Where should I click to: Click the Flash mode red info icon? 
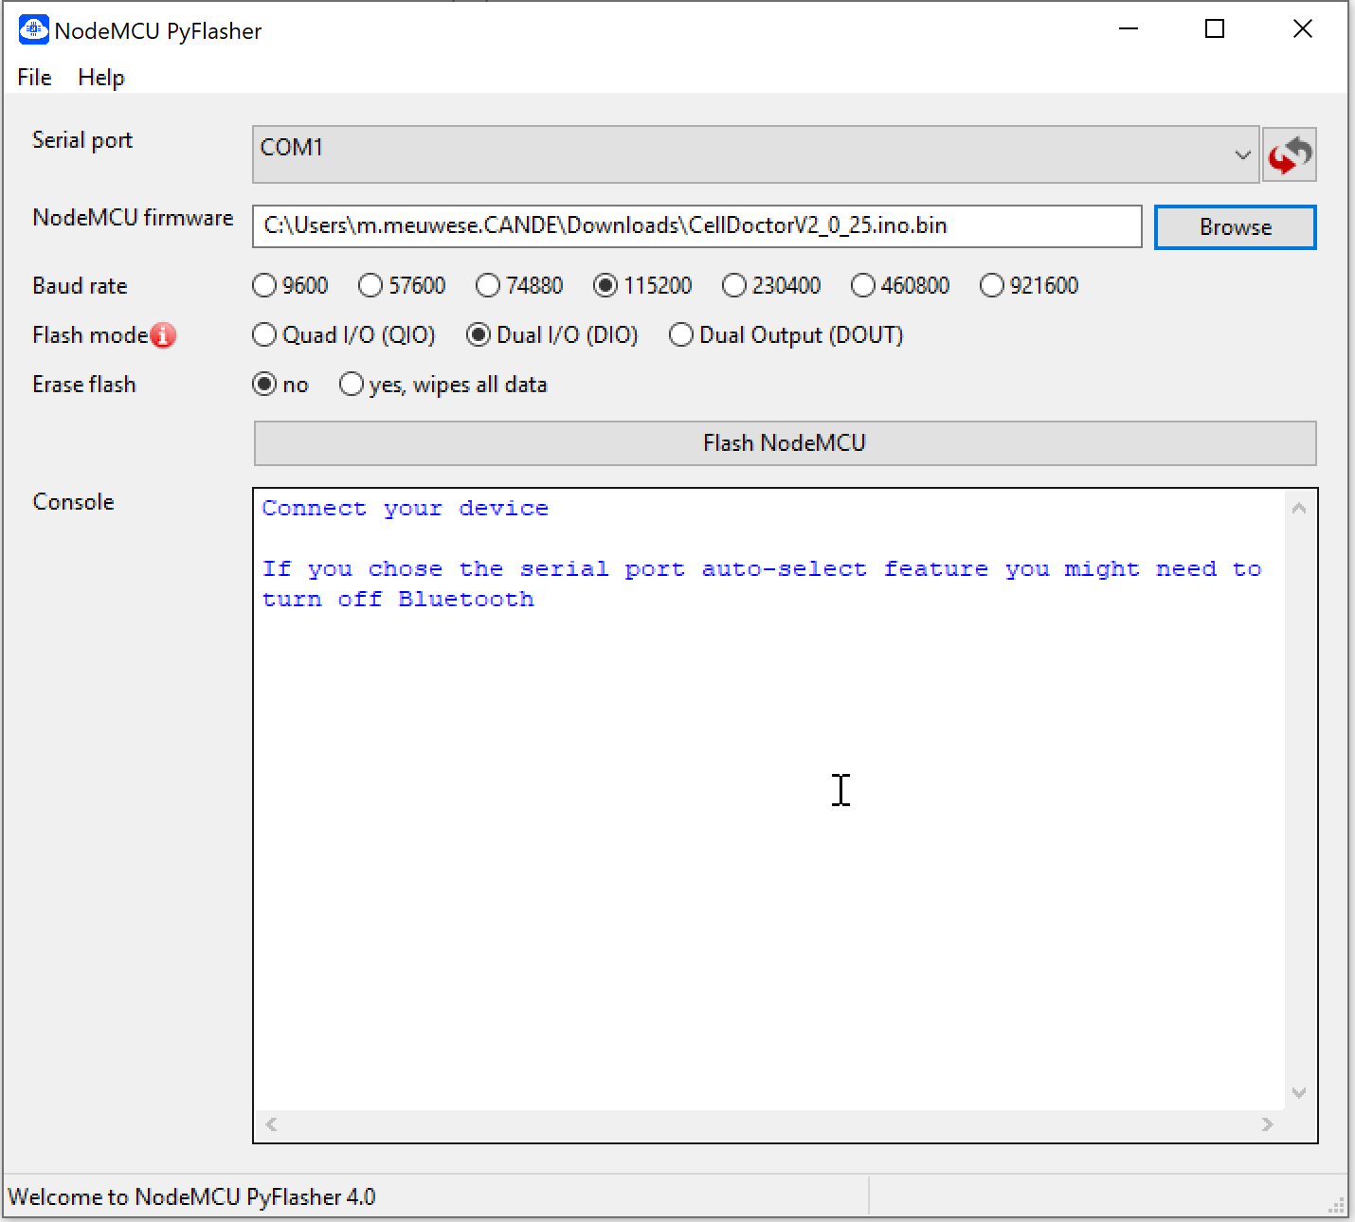(163, 335)
